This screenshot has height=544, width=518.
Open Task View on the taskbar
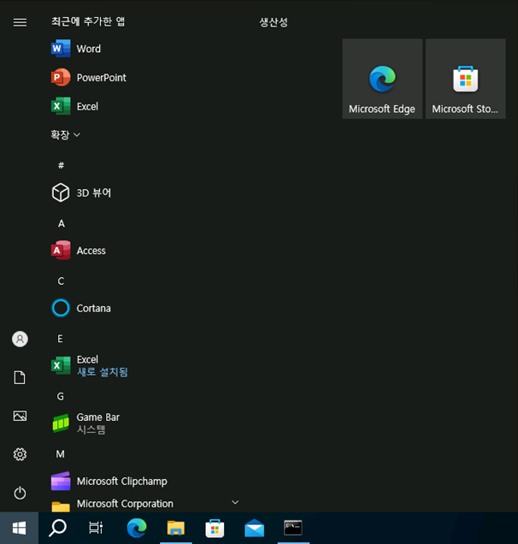(96, 528)
